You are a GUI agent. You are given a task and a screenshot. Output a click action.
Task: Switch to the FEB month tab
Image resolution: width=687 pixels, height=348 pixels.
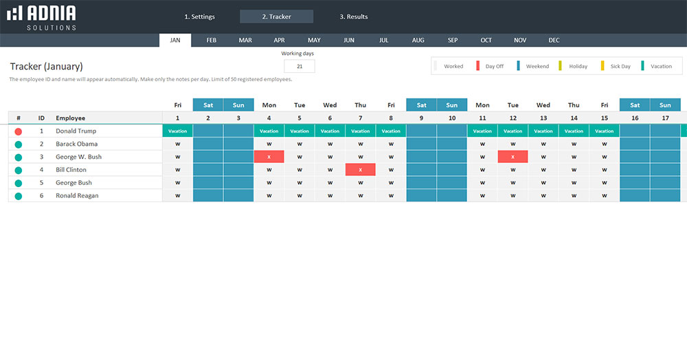pyautogui.click(x=212, y=41)
